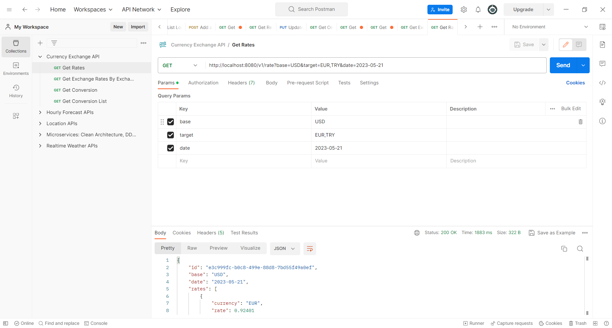The height and width of the screenshot is (328, 612).
Task: Click the request URL field
Action: (375, 65)
